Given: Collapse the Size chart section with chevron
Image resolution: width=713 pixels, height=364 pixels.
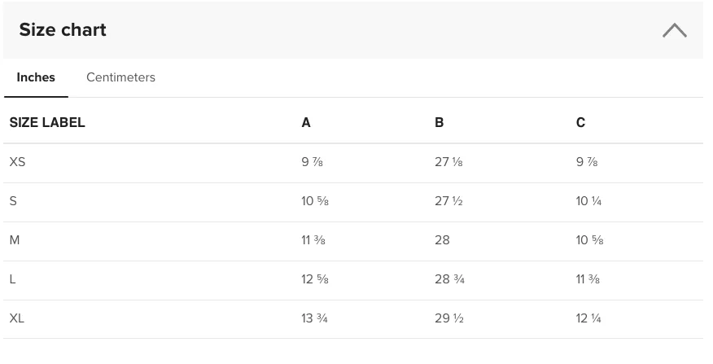Looking at the screenshot, I should tap(675, 30).
